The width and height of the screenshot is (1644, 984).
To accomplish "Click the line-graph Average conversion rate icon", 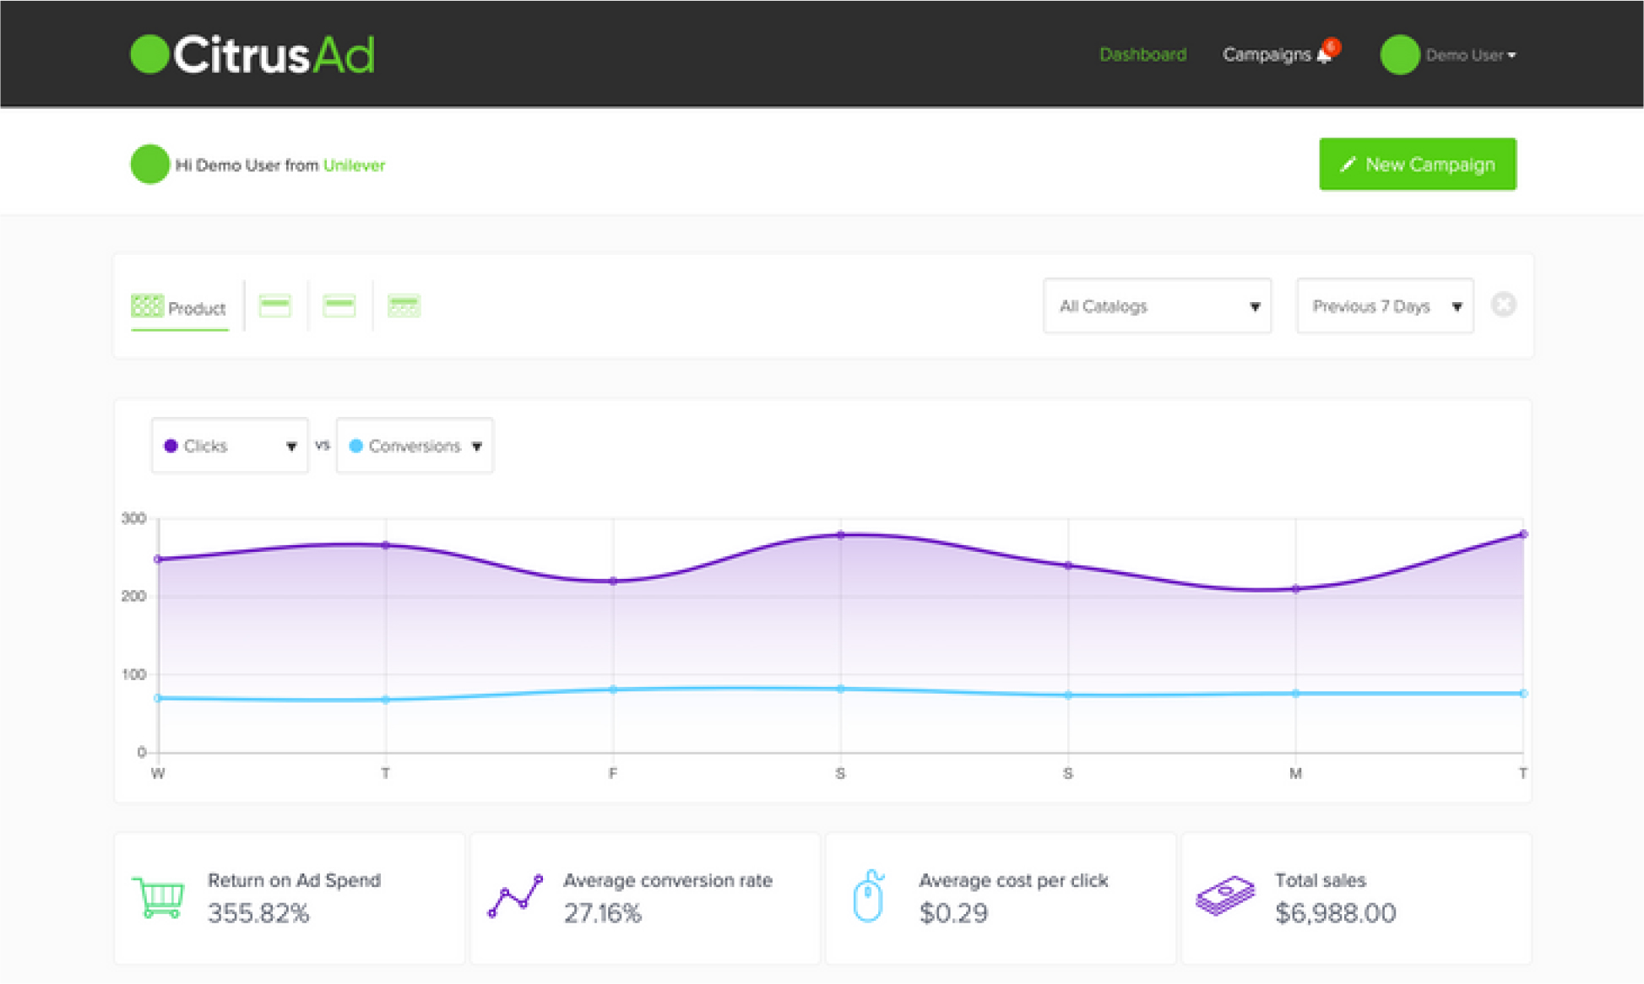I will pyautogui.click(x=515, y=896).
